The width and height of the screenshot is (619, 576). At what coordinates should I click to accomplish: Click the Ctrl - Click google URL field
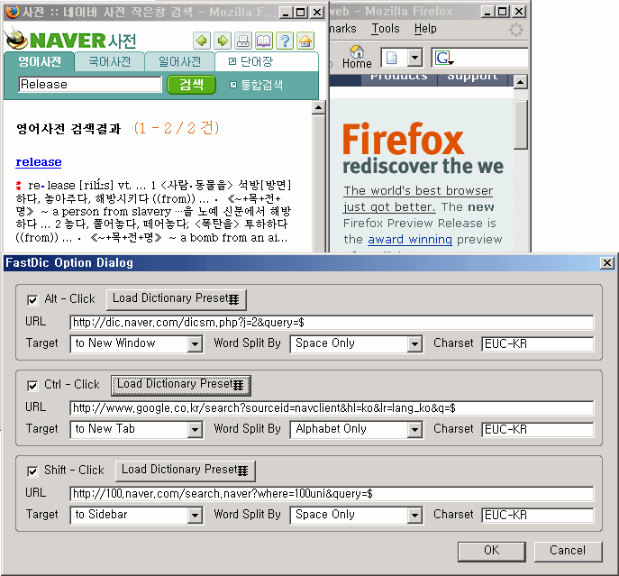click(x=332, y=408)
